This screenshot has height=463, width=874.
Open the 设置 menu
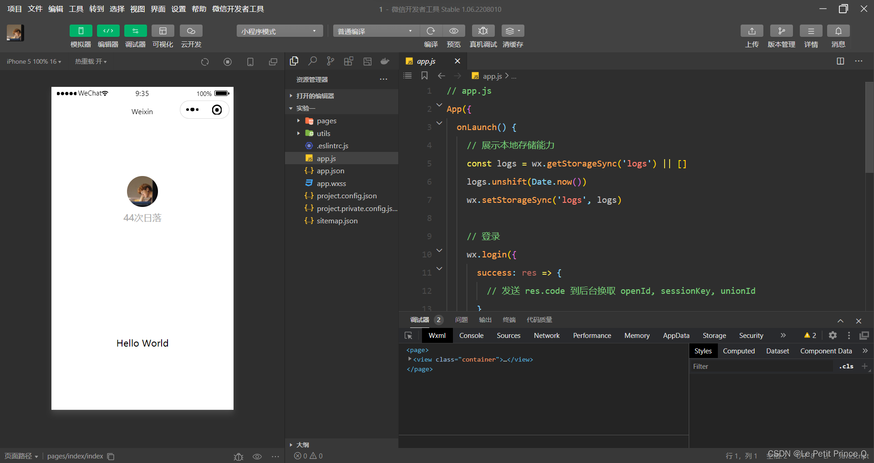pyautogui.click(x=178, y=9)
